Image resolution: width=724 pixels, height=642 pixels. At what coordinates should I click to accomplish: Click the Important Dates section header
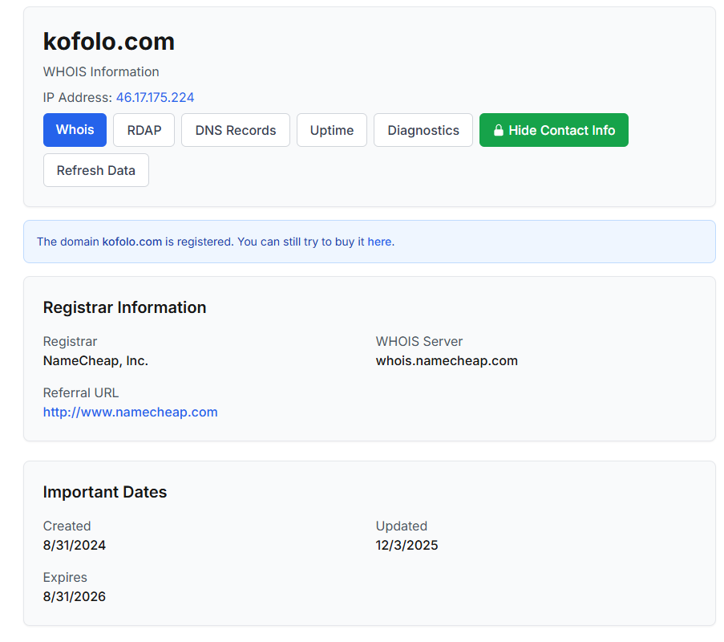[x=105, y=492]
